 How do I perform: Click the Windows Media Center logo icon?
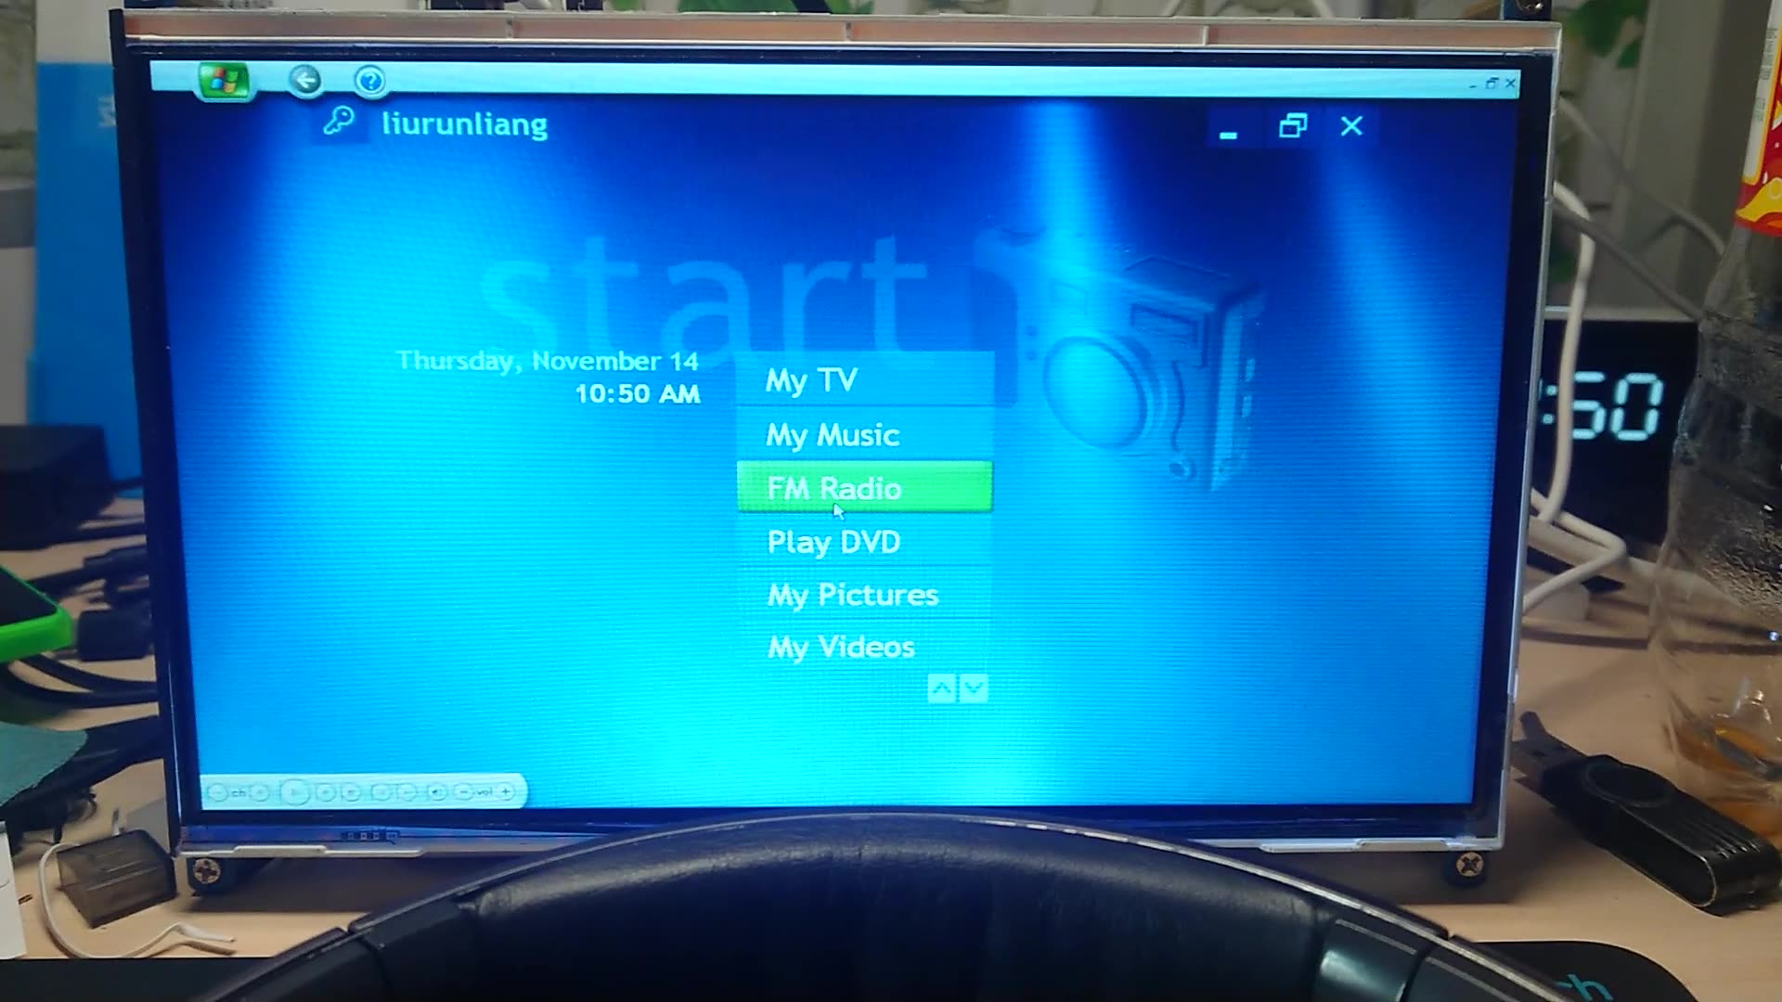point(224,80)
